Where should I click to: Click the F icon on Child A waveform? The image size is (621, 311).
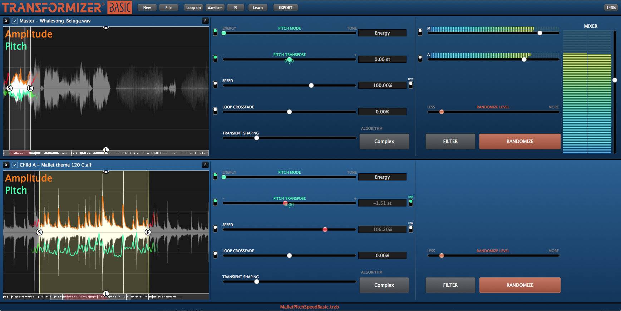(205, 165)
